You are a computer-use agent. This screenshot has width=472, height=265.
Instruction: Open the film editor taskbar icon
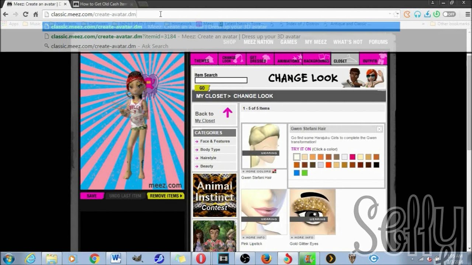(223, 259)
